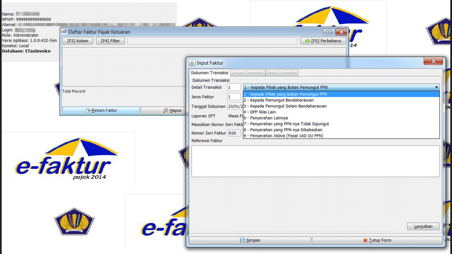The height and width of the screenshot is (254, 452).
Task: Click Rekam Faktur button
Action: pos(101,110)
